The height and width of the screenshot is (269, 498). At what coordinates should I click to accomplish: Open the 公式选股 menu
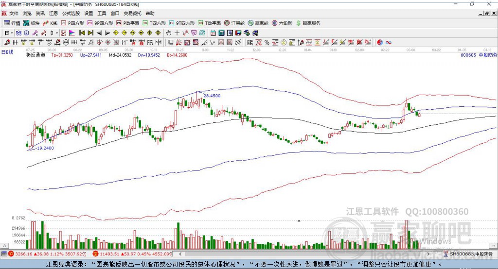(71, 13)
